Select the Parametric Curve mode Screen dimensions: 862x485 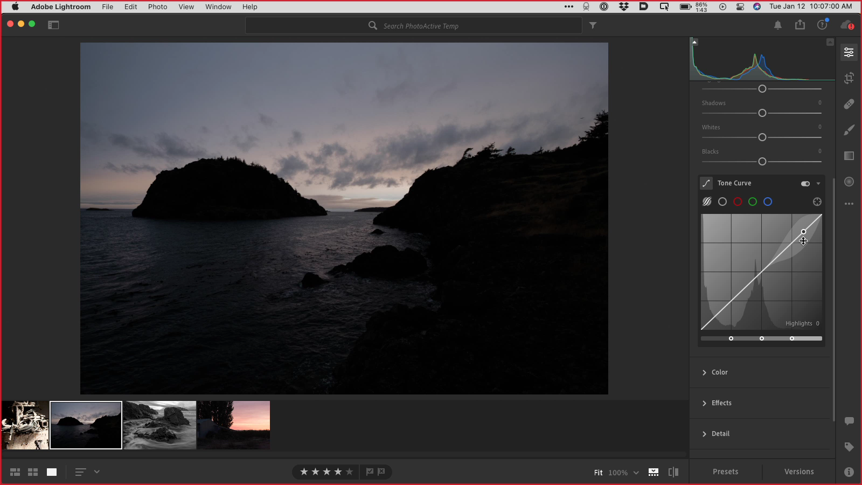pos(707,202)
